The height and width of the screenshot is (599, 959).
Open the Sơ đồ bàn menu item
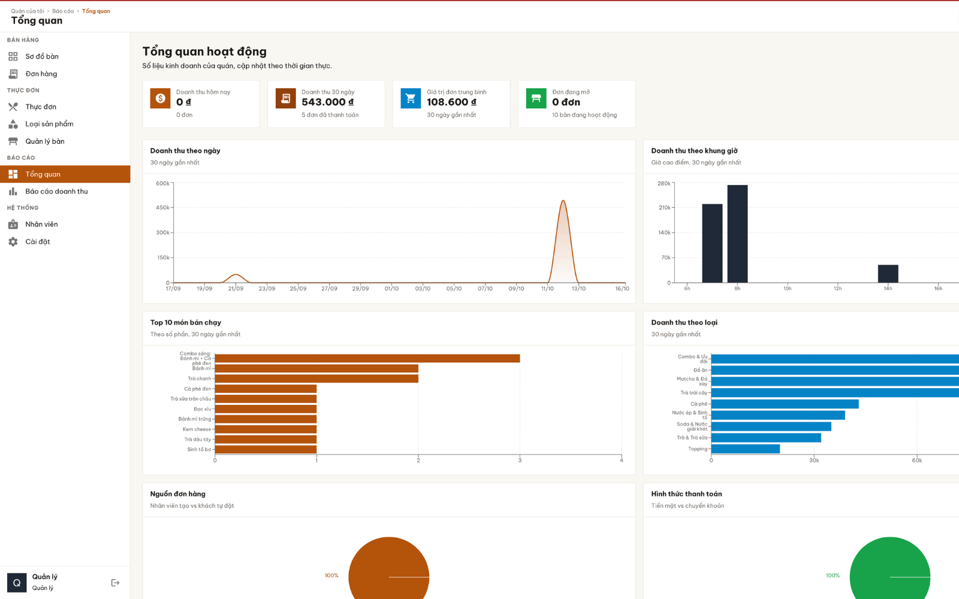65,56
